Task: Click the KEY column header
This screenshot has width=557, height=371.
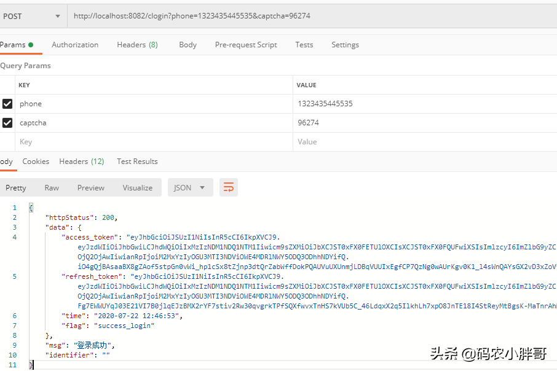Action: (x=24, y=85)
